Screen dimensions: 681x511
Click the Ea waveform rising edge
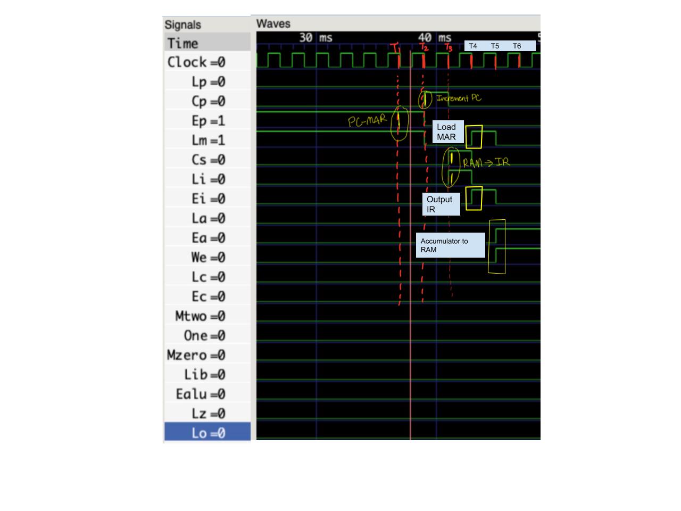click(x=496, y=235)
